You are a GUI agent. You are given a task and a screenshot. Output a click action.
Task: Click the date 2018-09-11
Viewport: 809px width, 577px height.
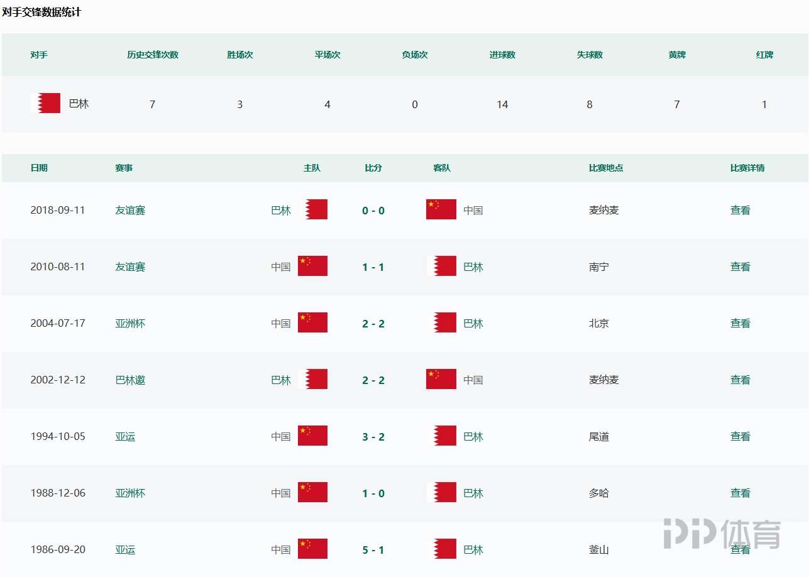pyautogui.click(x=58, y=211)
